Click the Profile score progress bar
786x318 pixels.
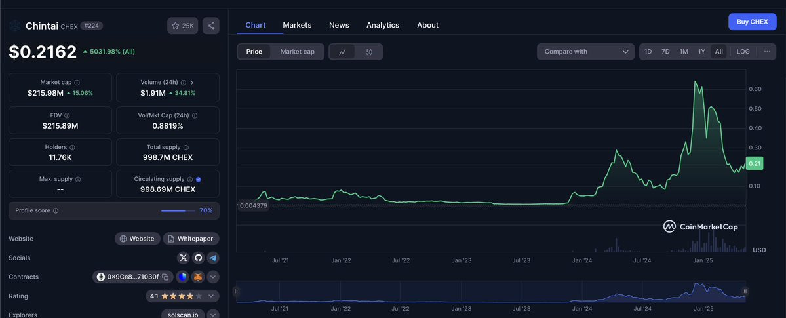click(x=178, y=210)
